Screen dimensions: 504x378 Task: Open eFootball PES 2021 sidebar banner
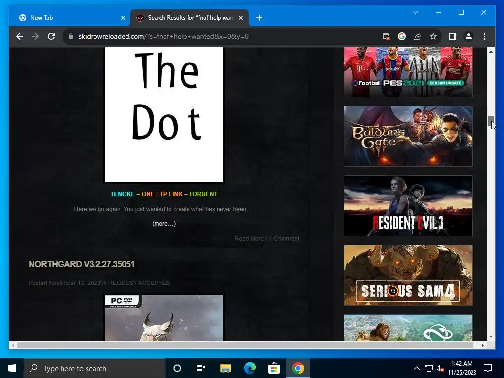click(x=408, y=72)
